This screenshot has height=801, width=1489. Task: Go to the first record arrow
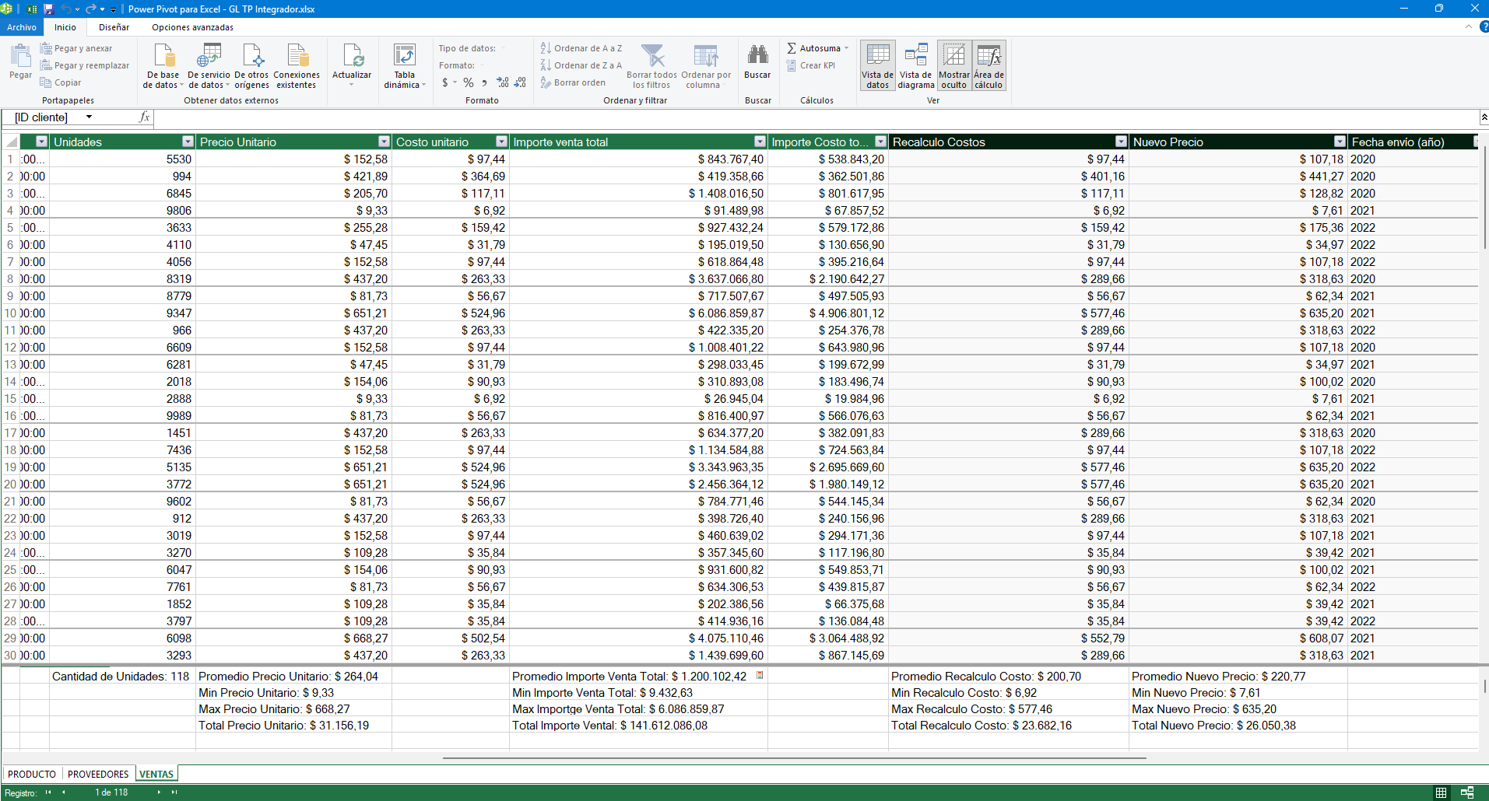[x=48, y=792]
